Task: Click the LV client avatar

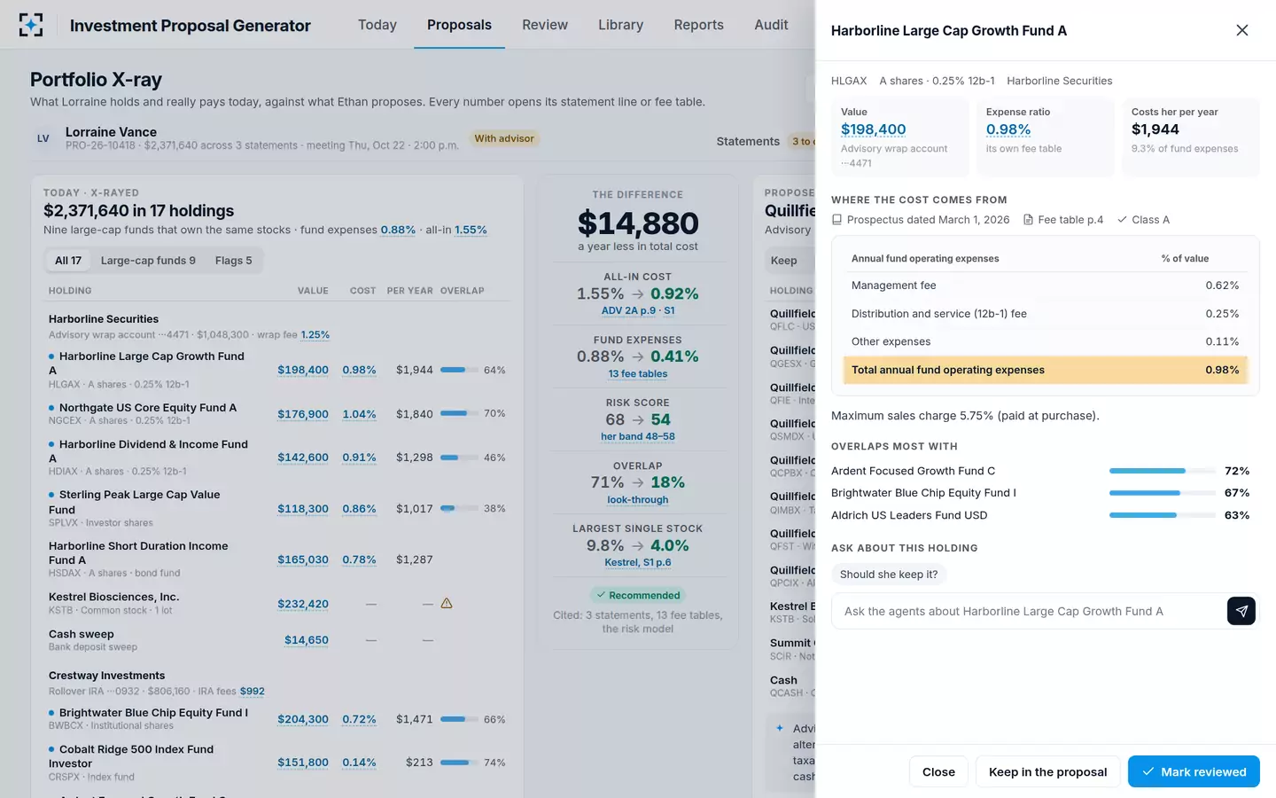Action: [43, 138]
